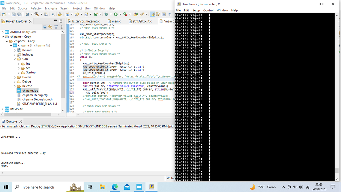Expand the Includes node
Screen dimensions: 341x192
[15, 55]
